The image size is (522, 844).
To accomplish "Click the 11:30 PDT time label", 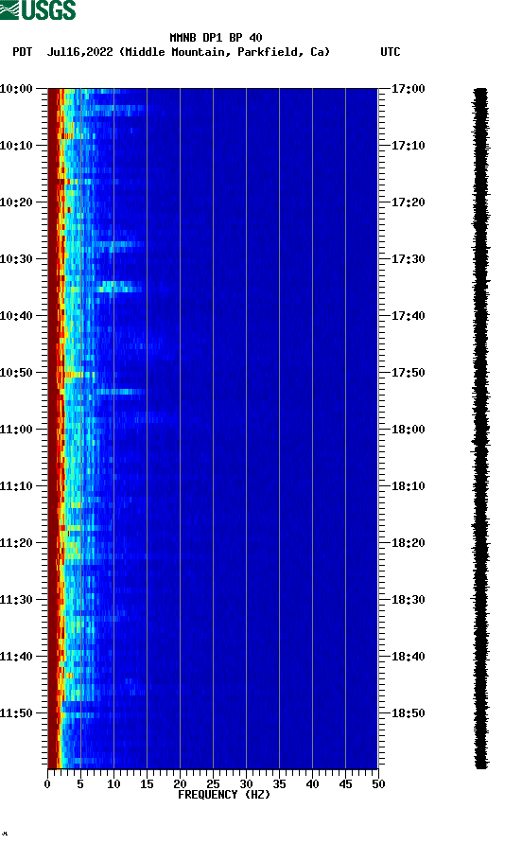I will (16, 600).
